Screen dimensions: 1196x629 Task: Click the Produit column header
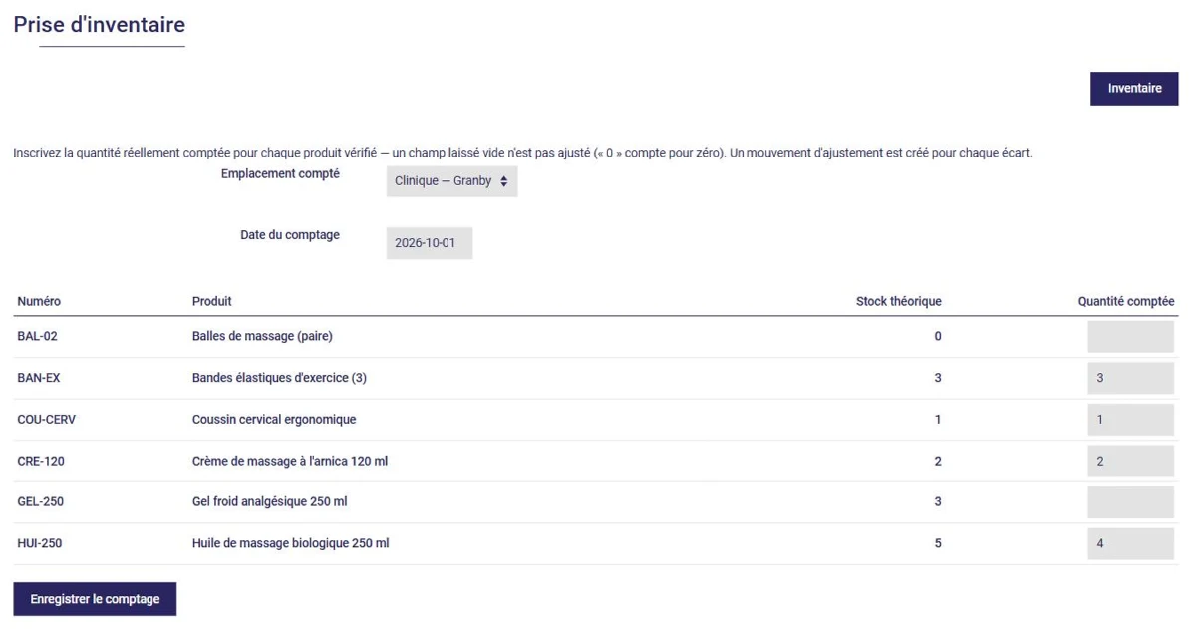pos(212,301)
